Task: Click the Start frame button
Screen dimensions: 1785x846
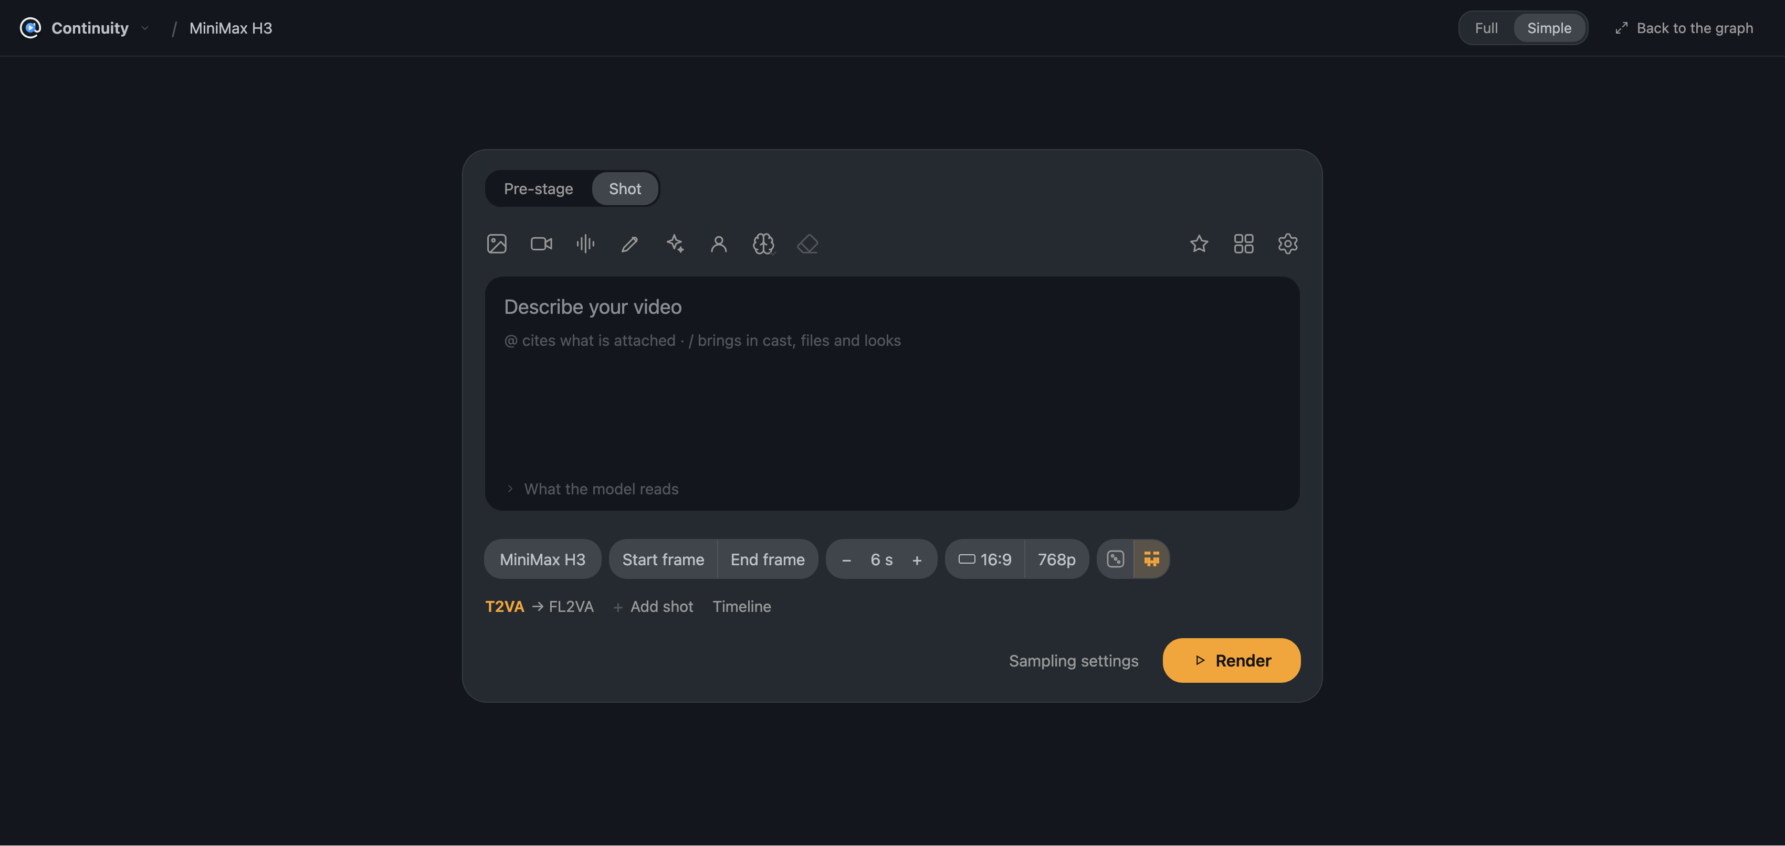Action: [663, 559]
